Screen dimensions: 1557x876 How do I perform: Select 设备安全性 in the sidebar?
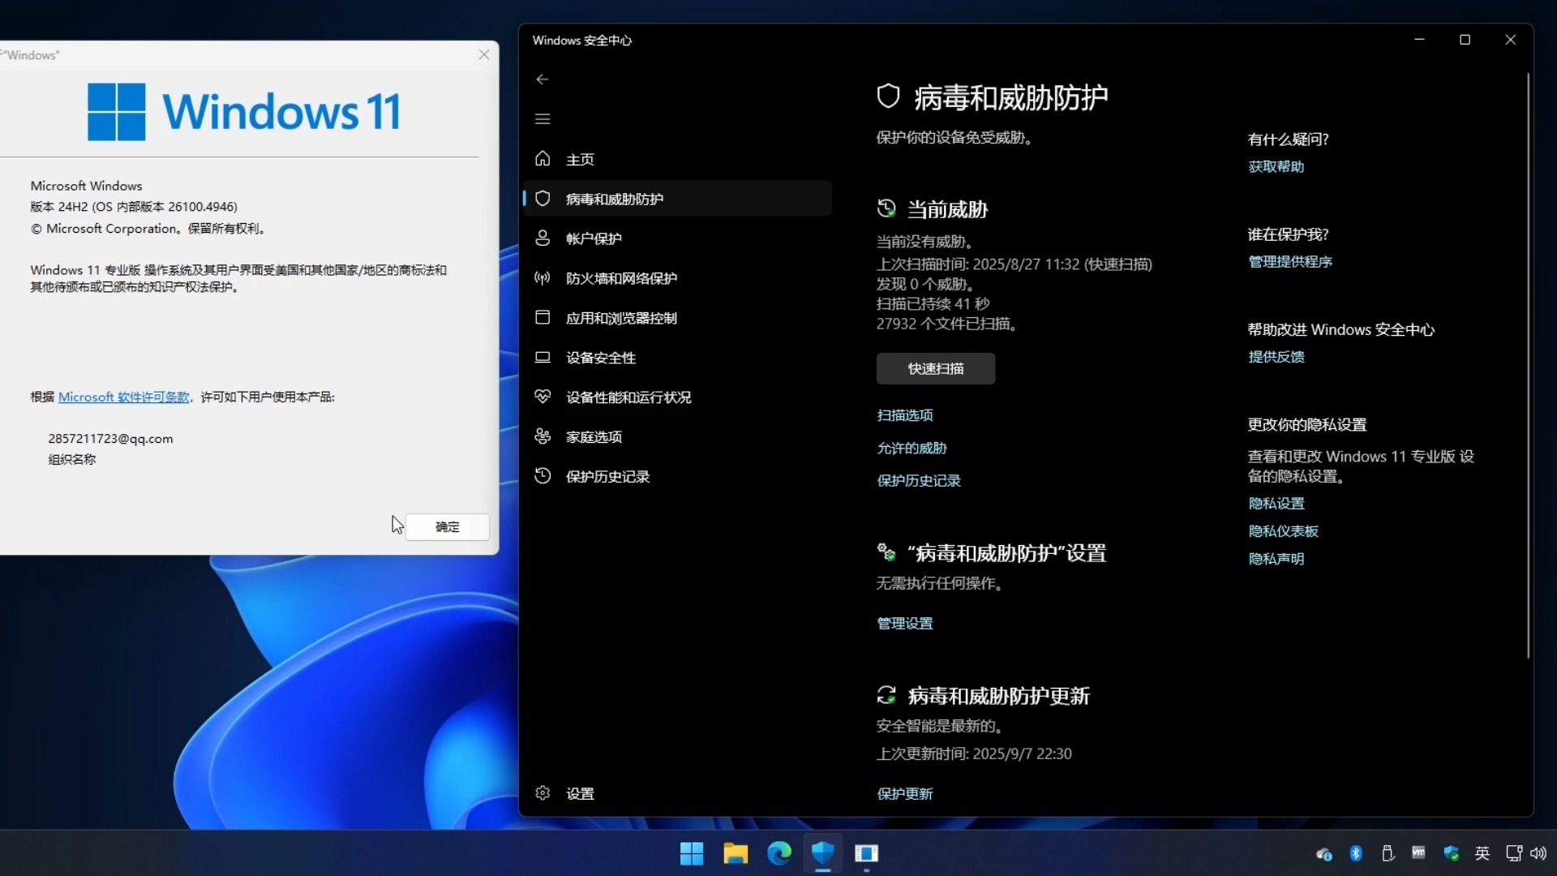pos(677,358)
